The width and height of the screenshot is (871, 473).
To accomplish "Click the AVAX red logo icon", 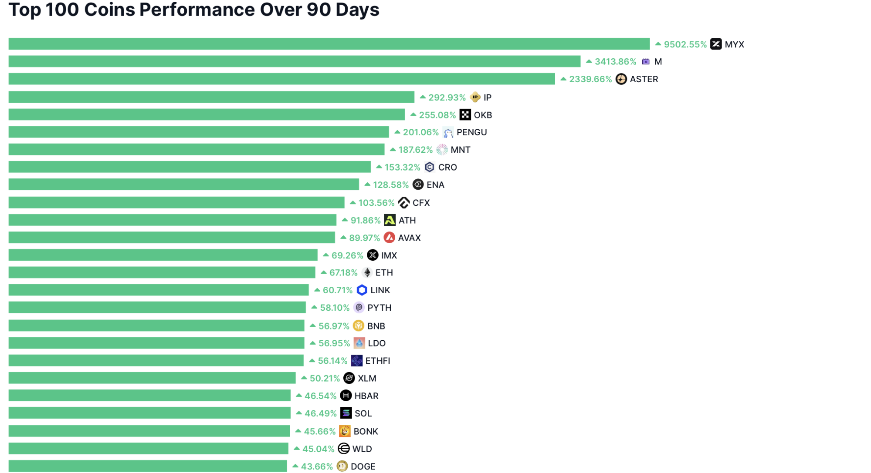I will [389, 238].
